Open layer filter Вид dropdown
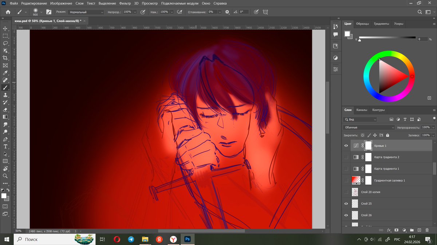This screenshot has width=437, height=245. point(361,119)
